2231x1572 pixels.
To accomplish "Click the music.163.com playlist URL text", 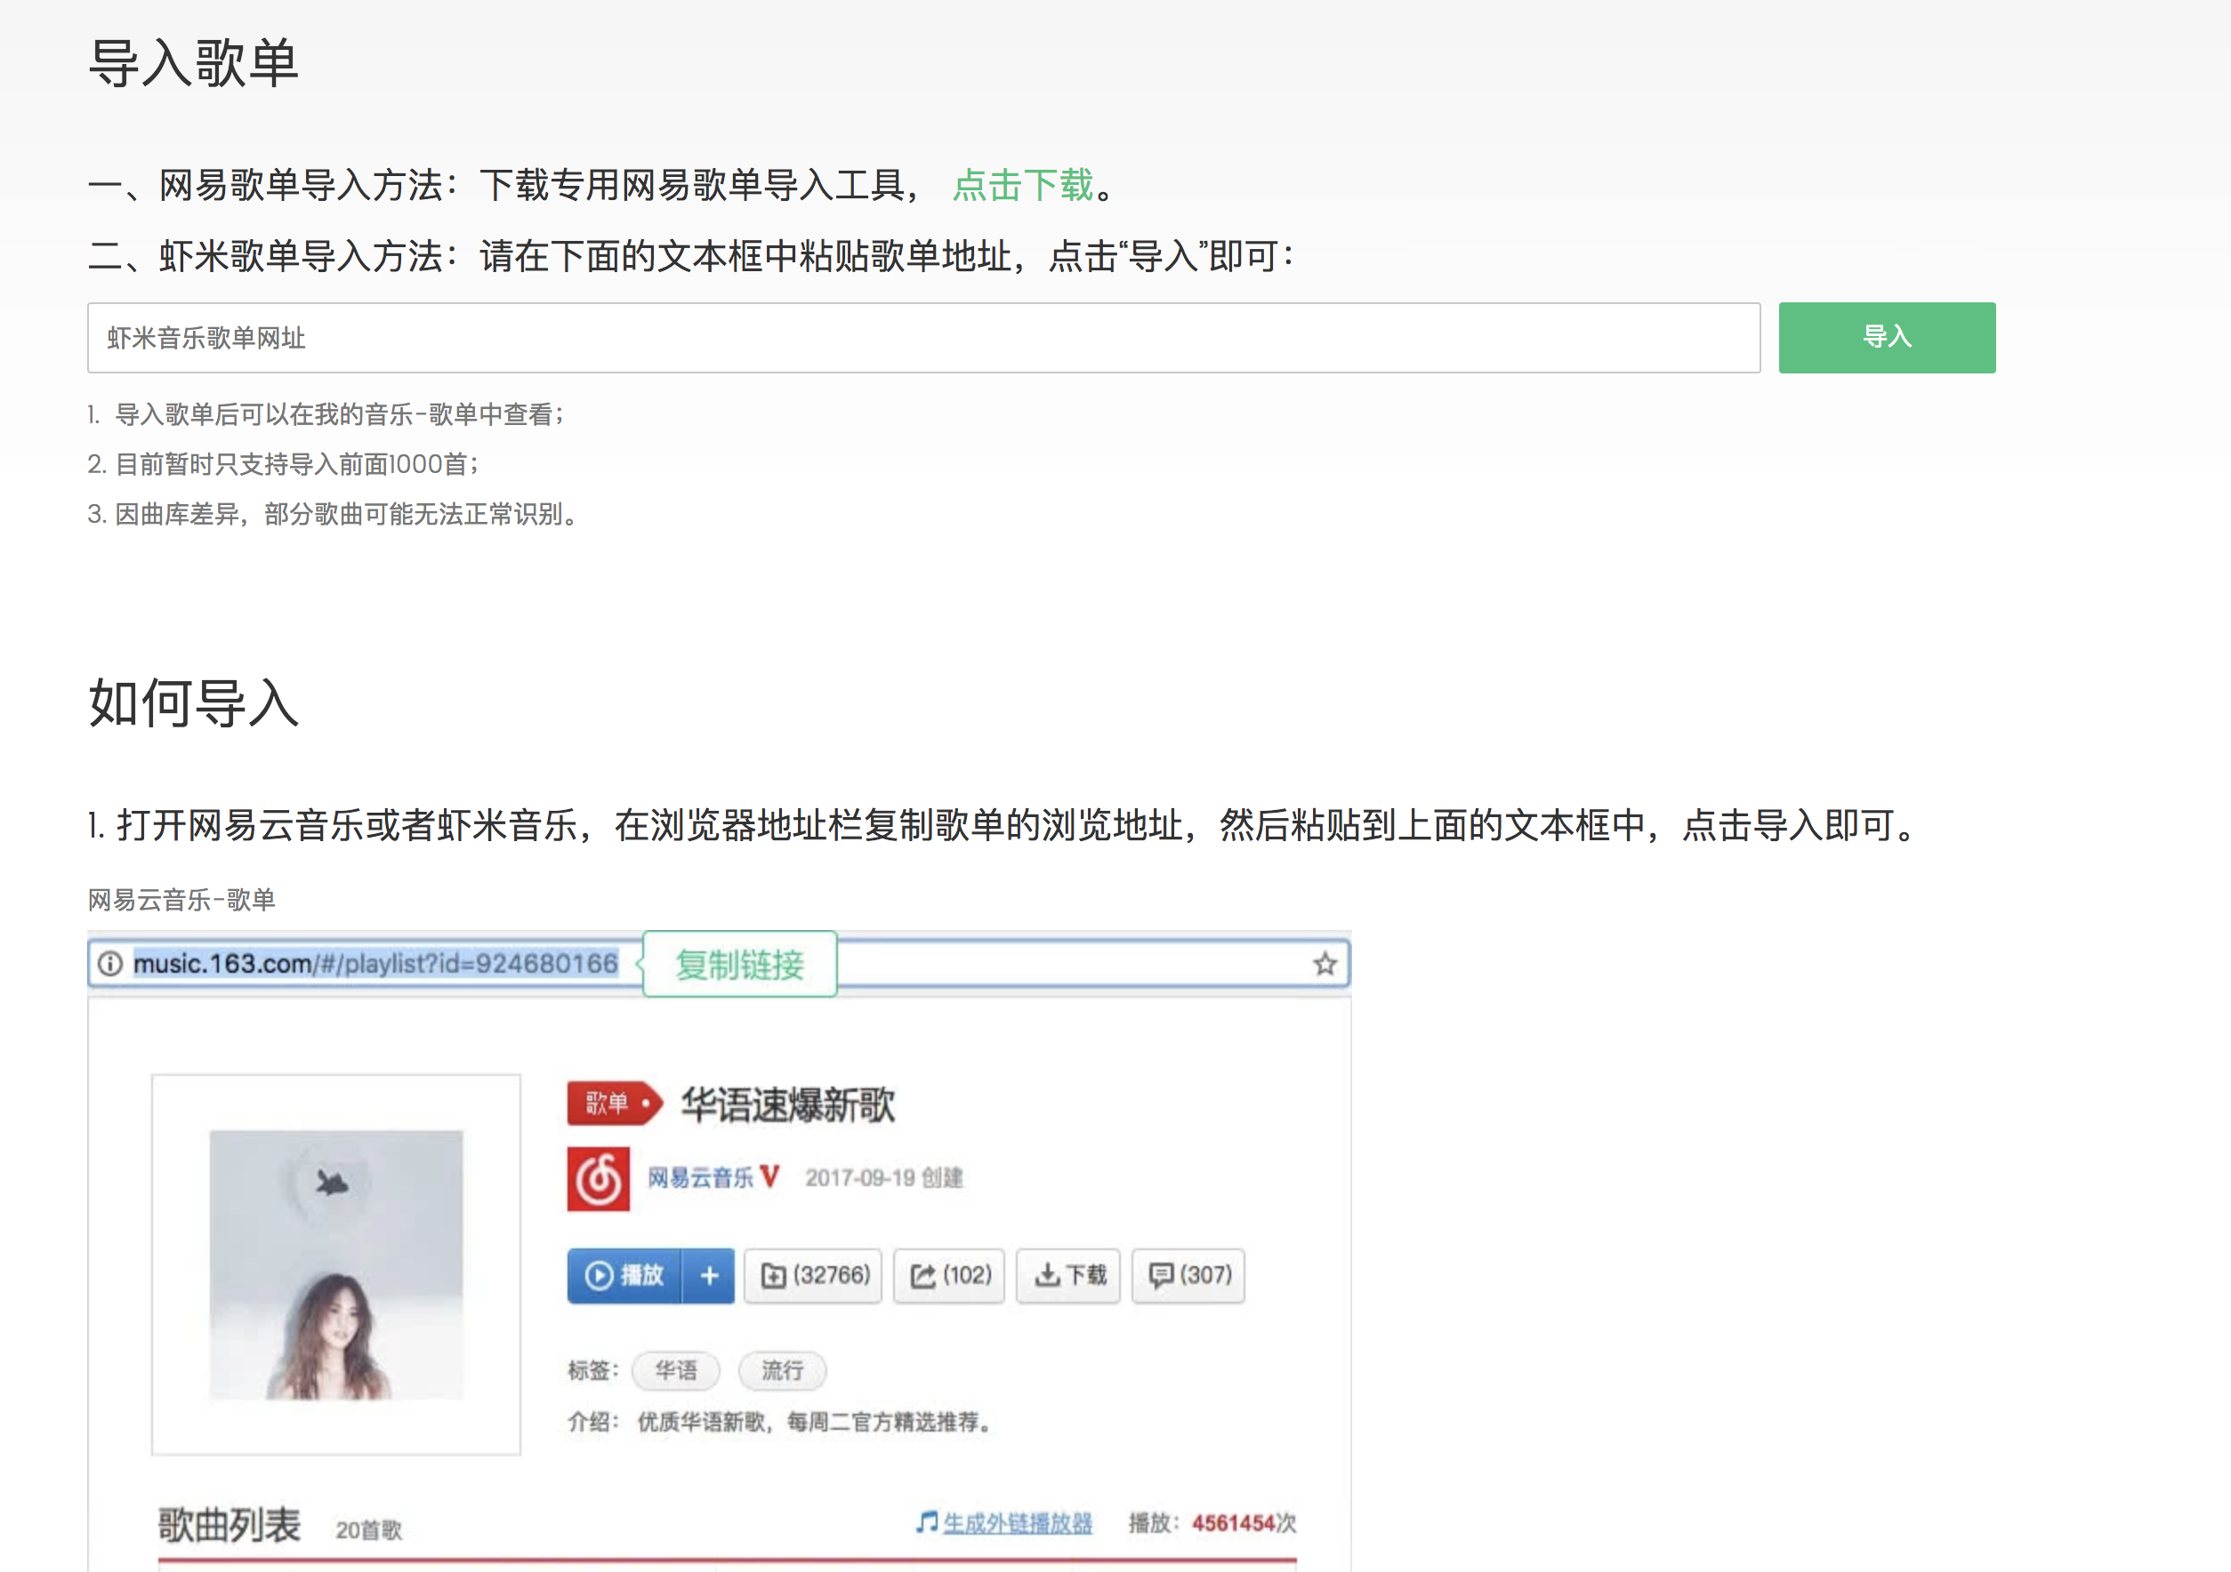I will (x=375, y=963).
